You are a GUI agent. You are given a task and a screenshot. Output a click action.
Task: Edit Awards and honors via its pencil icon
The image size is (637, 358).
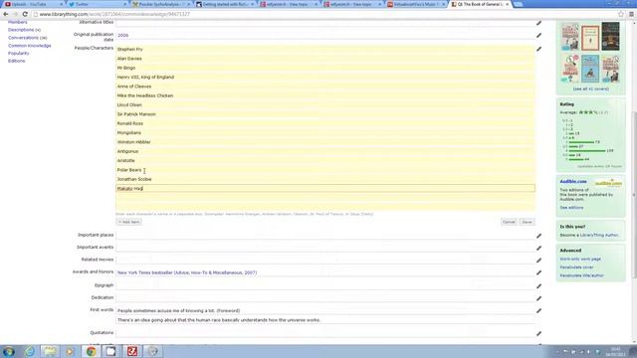(538, 272)
